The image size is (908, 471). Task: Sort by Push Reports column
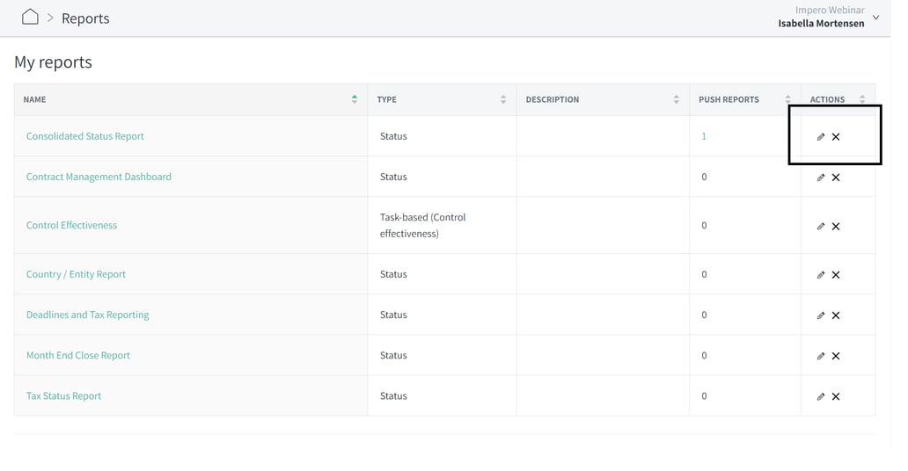pyautogui.click(x=787, y=99)
